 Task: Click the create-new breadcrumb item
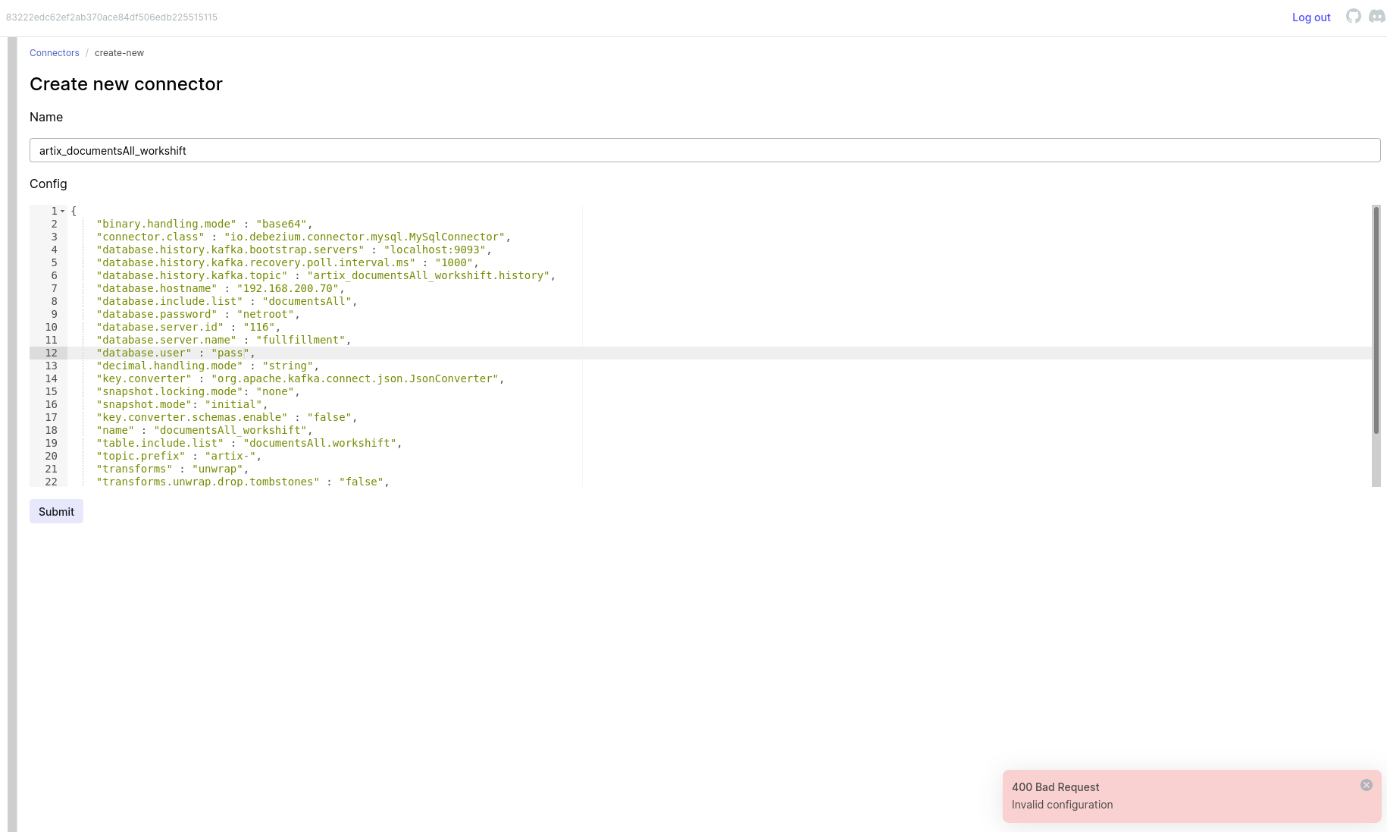point(119,52)
